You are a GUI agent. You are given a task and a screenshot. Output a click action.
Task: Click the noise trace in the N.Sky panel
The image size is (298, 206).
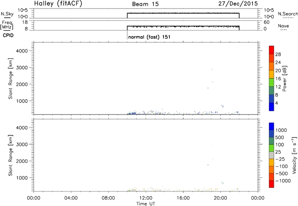tap(183, 13)
